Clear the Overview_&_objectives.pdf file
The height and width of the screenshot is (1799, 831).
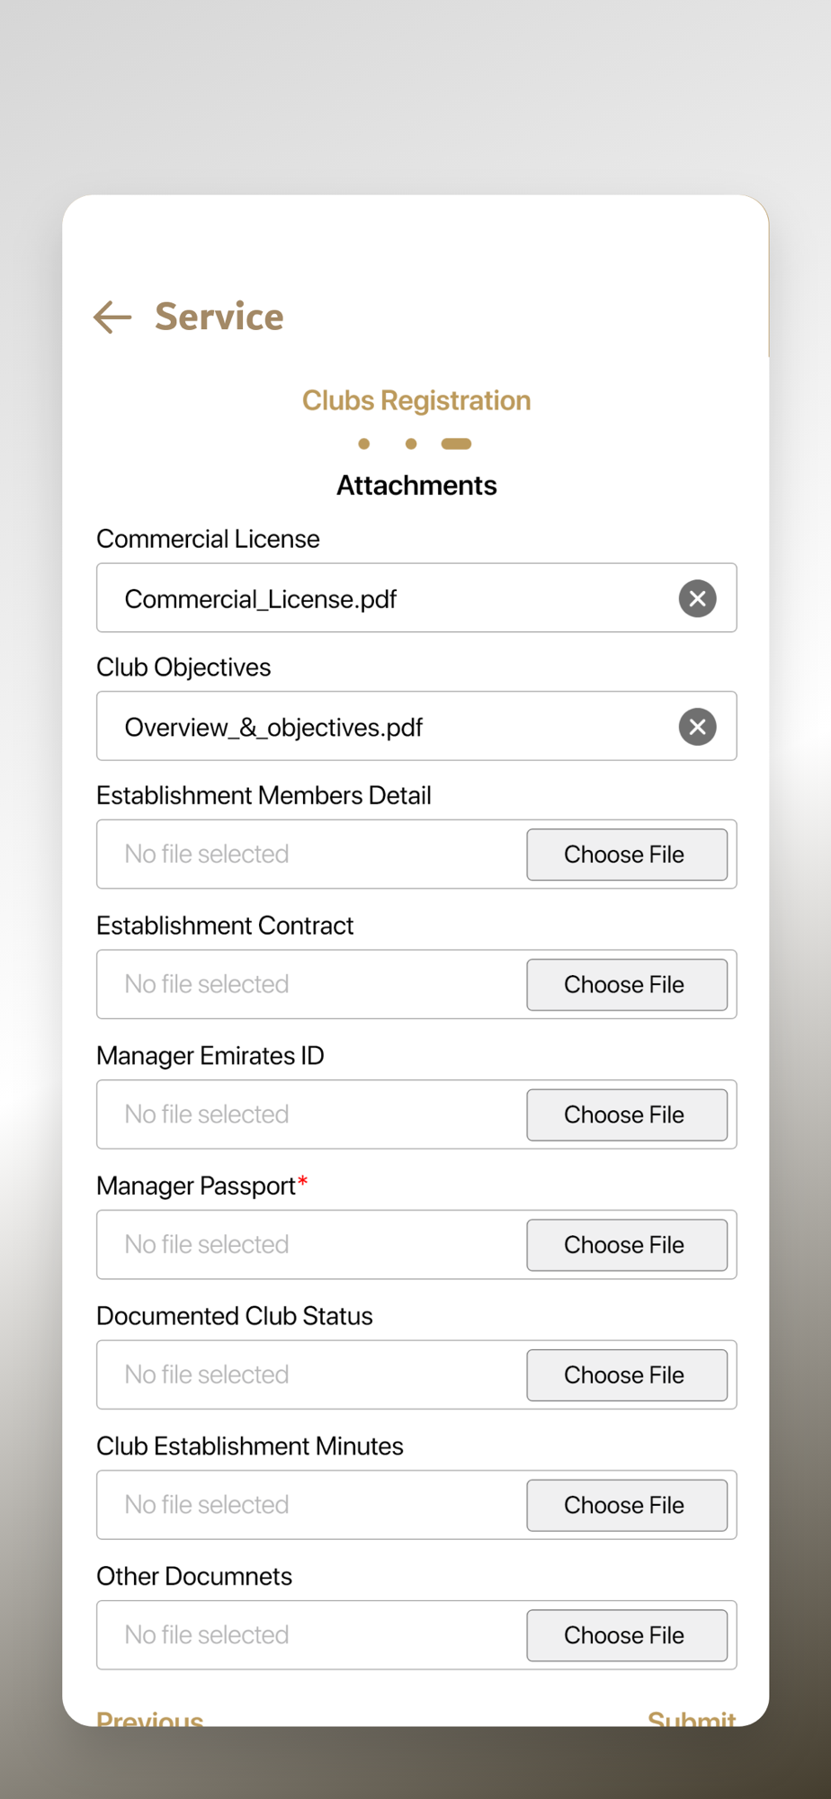tap(697, 727)
